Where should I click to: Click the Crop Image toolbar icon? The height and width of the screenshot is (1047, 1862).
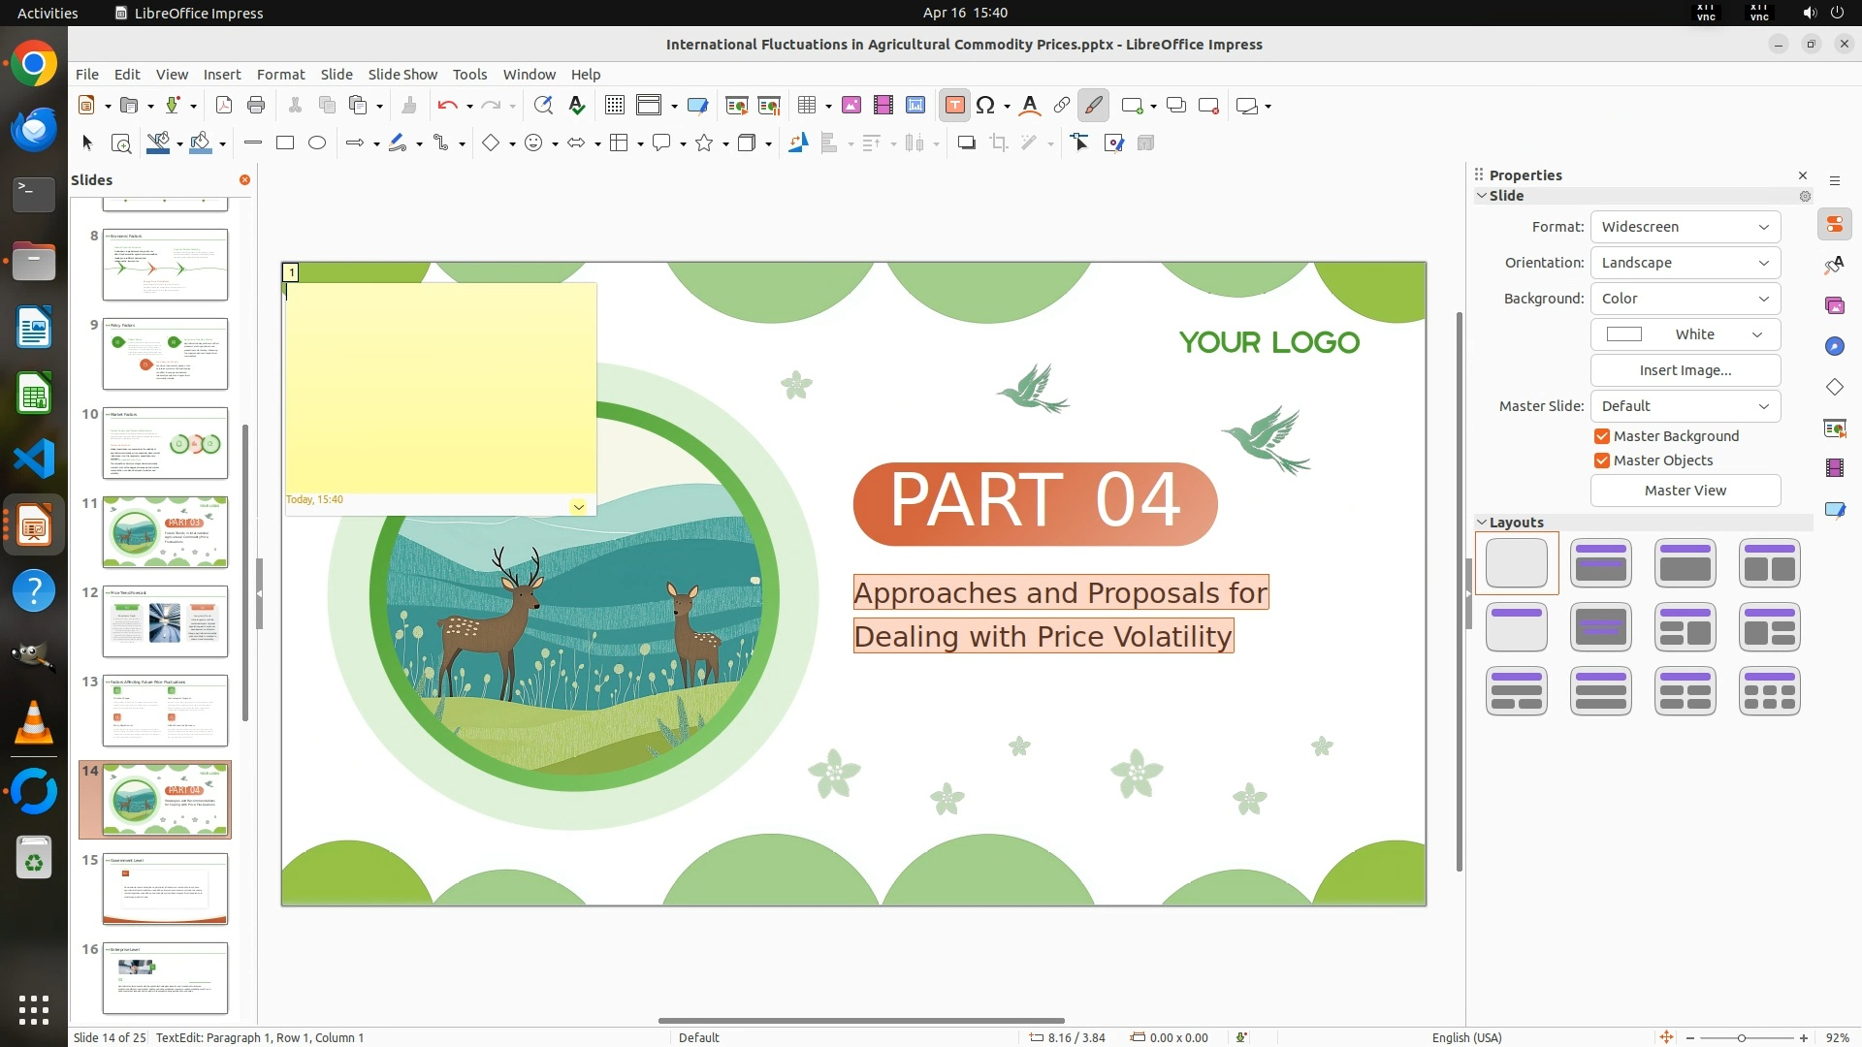pyautogui.click(x=998, y=143)
